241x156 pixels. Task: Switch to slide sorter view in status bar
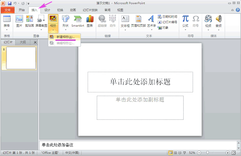175,153
